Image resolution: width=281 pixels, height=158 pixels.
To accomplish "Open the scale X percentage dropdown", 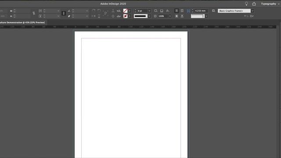I will (x=58, y=11).
